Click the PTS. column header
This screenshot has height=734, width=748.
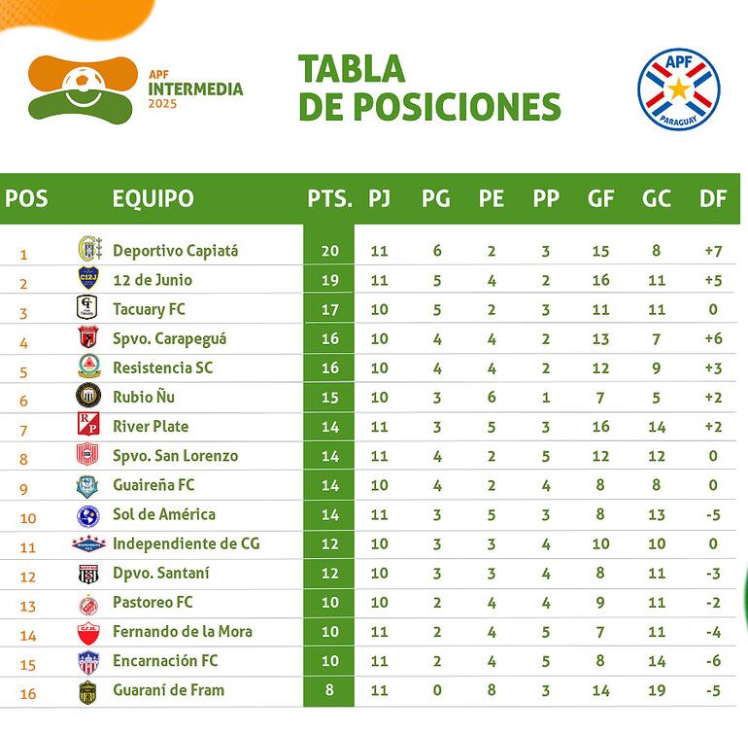(329, 198)
